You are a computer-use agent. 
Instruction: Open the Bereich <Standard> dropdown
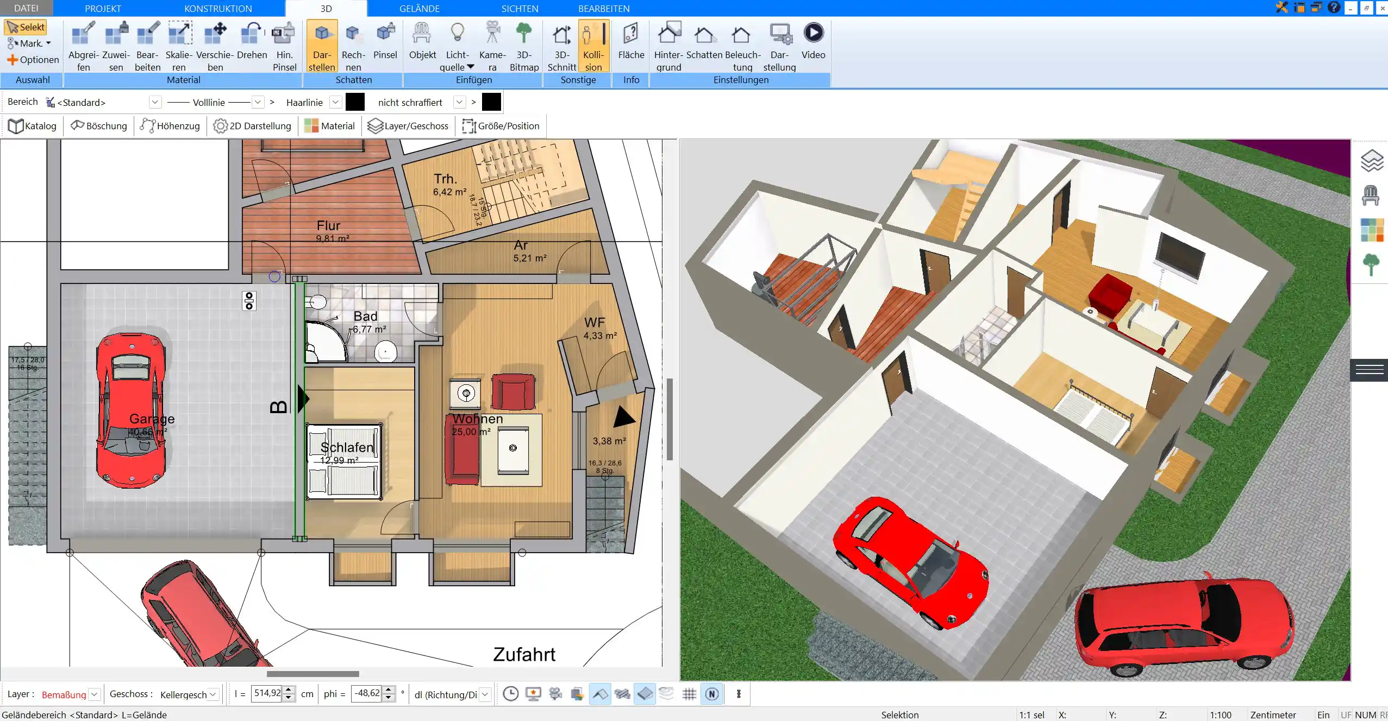point(155,102)
